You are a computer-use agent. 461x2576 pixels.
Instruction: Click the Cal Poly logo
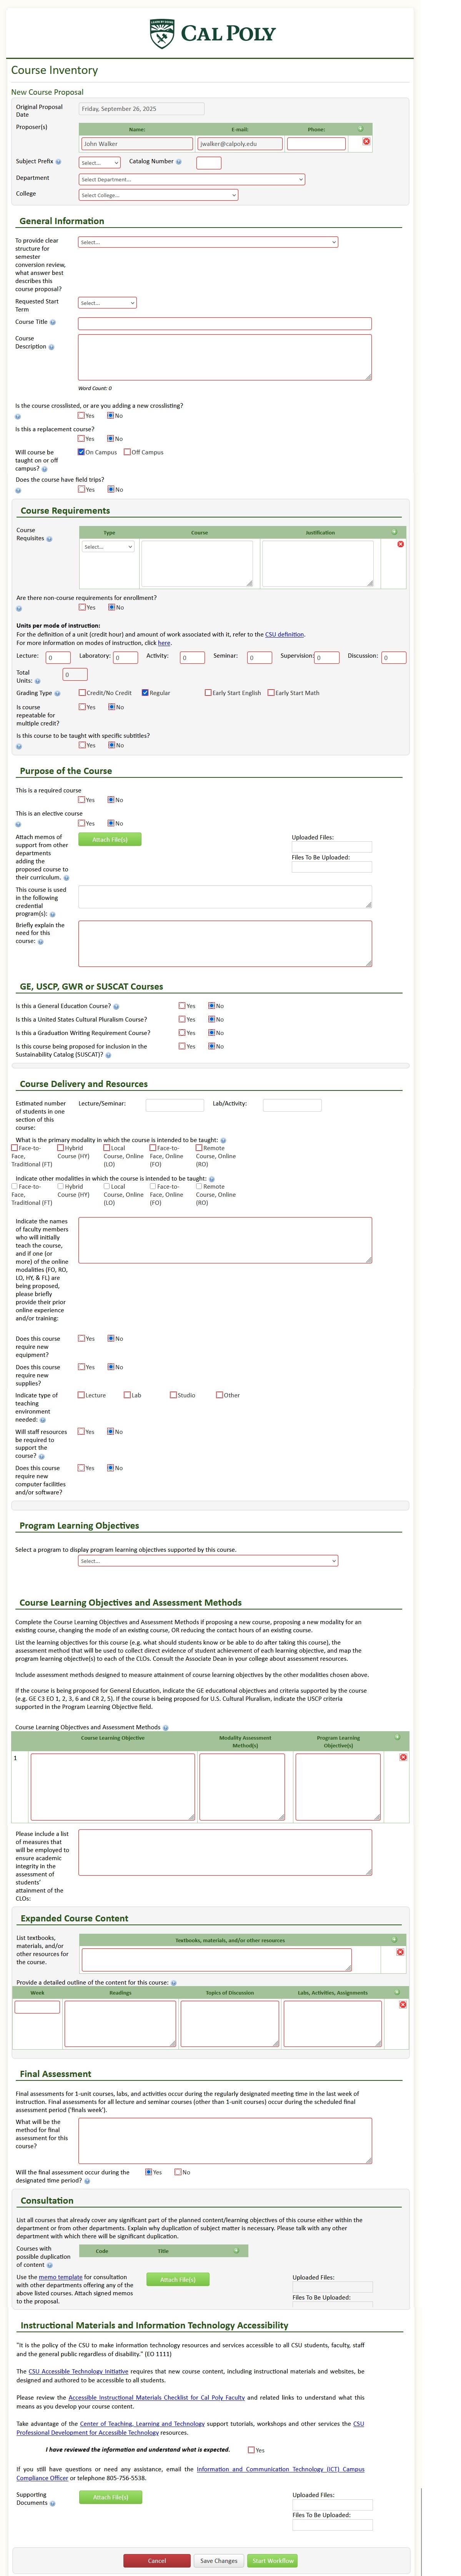(x=211, y=34)
